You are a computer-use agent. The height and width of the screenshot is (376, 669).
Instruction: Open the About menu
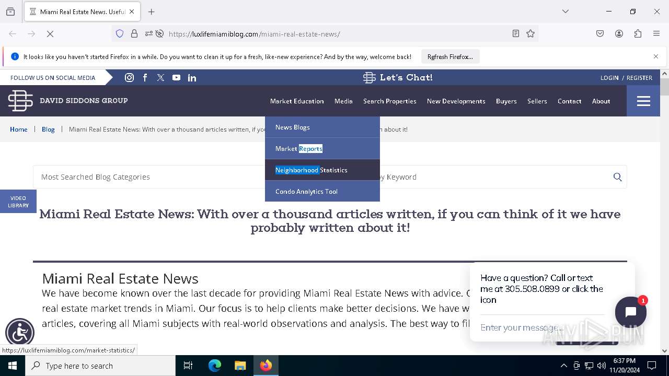point(601,101)
